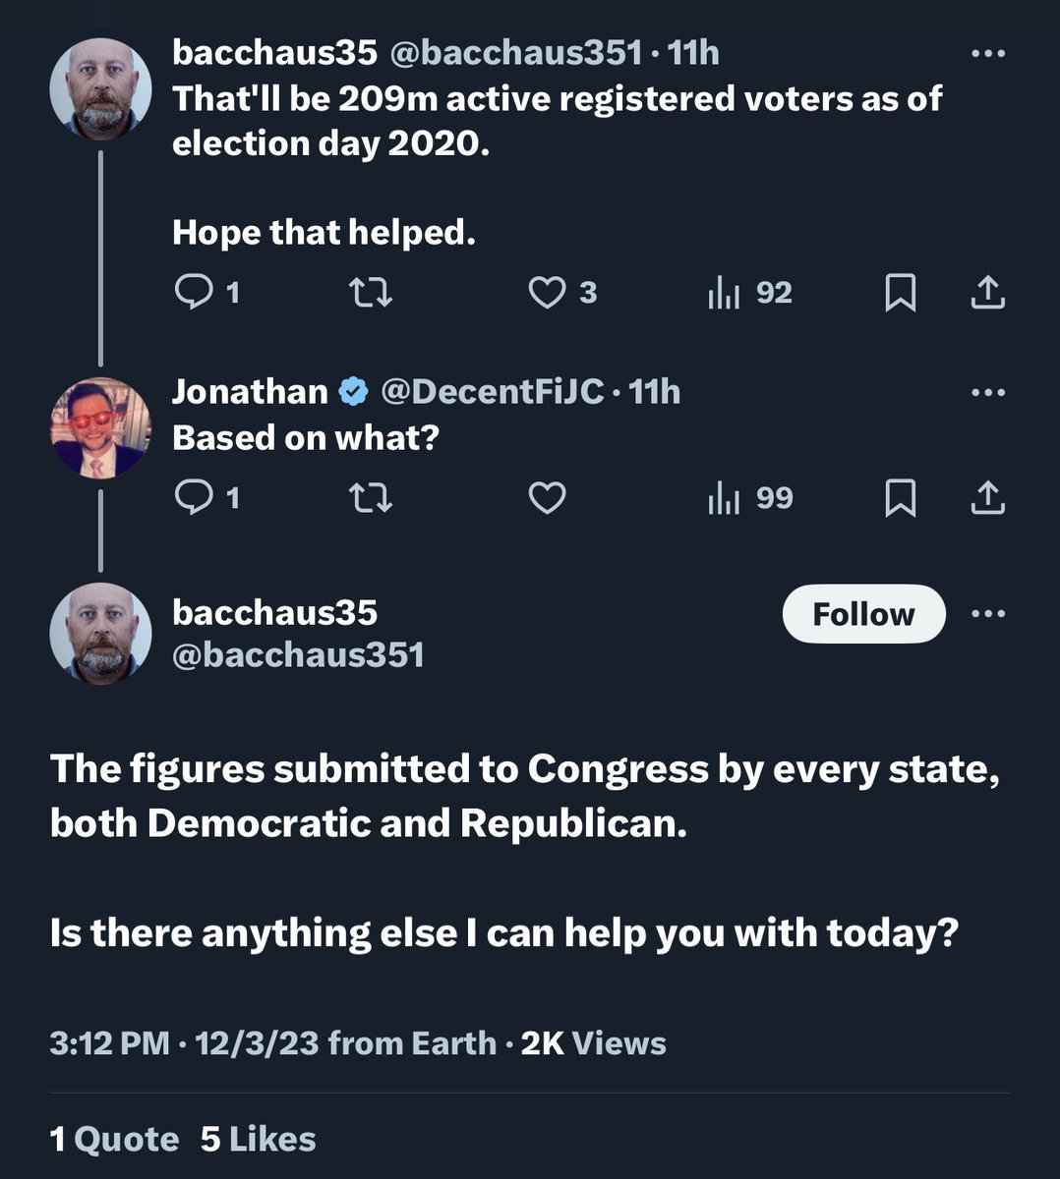Like the 209m registered voters tweet
The image size is (1060, 1179).
click(547, 292)
